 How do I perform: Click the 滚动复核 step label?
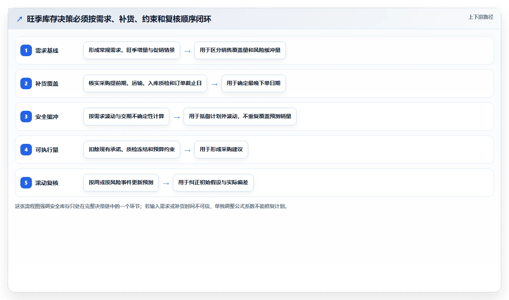(47, 183)
